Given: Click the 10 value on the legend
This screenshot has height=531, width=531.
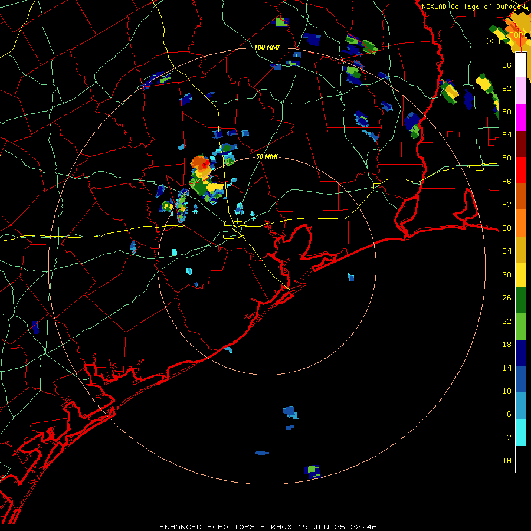Looking at the screenshot, I should pyautogui.click(x=507, y=391).
